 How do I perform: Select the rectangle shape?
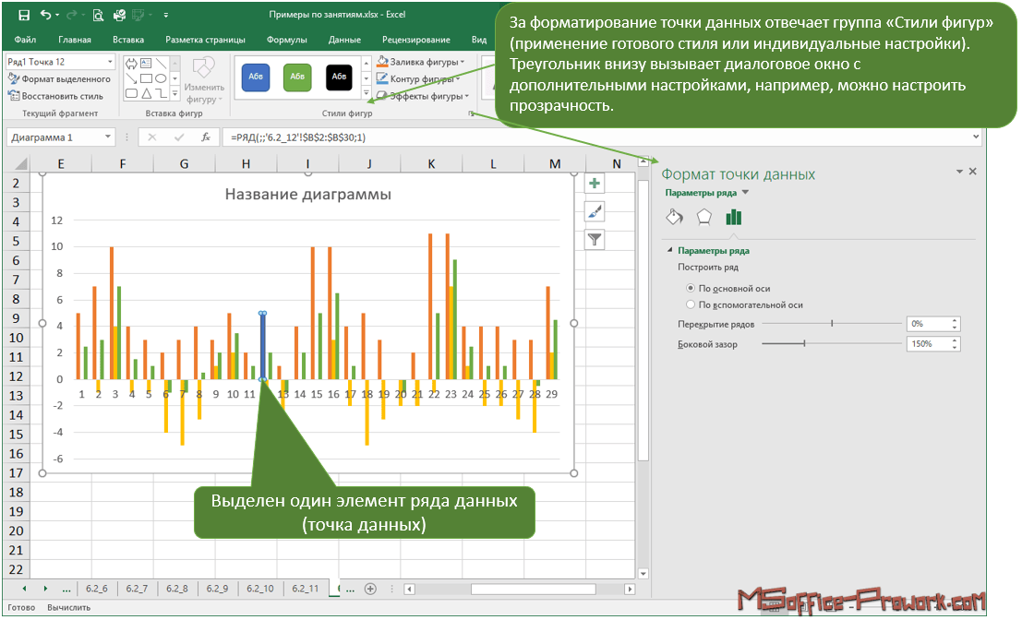(146, 78)
